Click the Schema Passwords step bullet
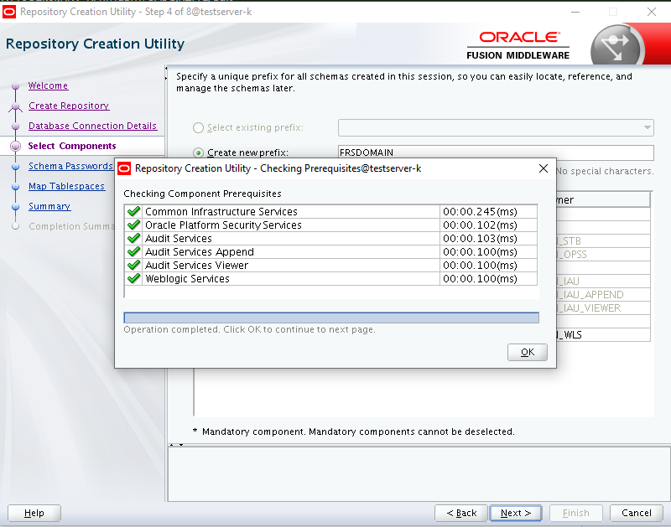This screenshot has height=527, width=671. pyautogui.click(x=16, y=166)
